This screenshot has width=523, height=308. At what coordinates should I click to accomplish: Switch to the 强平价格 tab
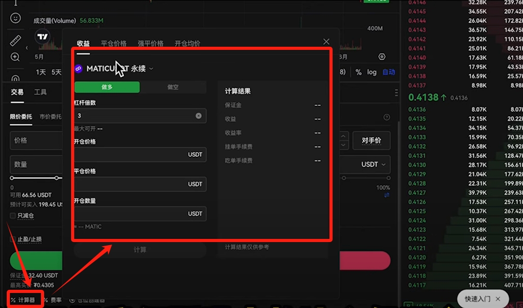click(x=150, y=44)
